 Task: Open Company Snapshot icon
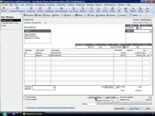[x=17, y=9]
